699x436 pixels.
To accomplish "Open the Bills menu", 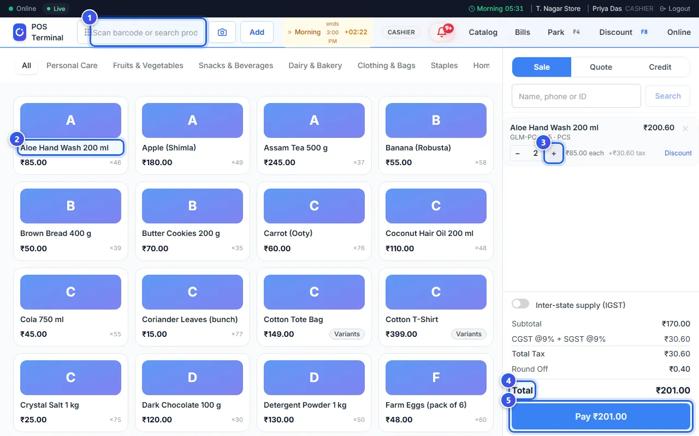I will [x=523, y=32].
